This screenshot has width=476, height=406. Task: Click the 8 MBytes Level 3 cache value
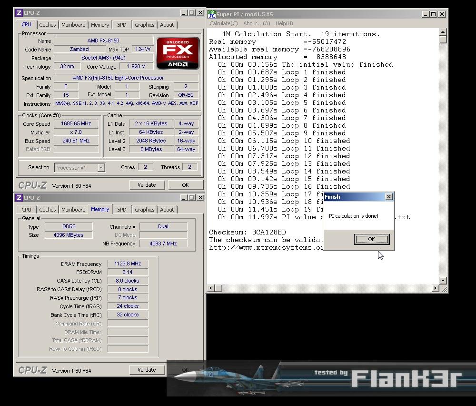point(151,149)
